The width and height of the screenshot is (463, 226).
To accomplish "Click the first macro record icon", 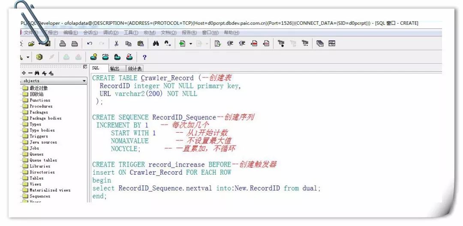I will (x=281, y=44).
